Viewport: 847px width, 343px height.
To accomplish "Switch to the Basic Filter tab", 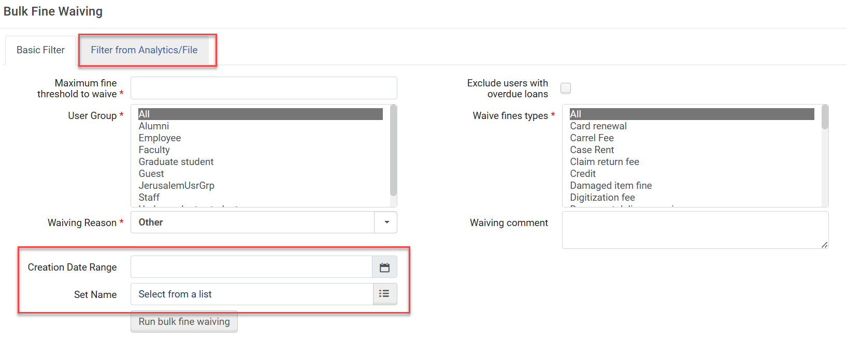I will [x=41, y=50].
